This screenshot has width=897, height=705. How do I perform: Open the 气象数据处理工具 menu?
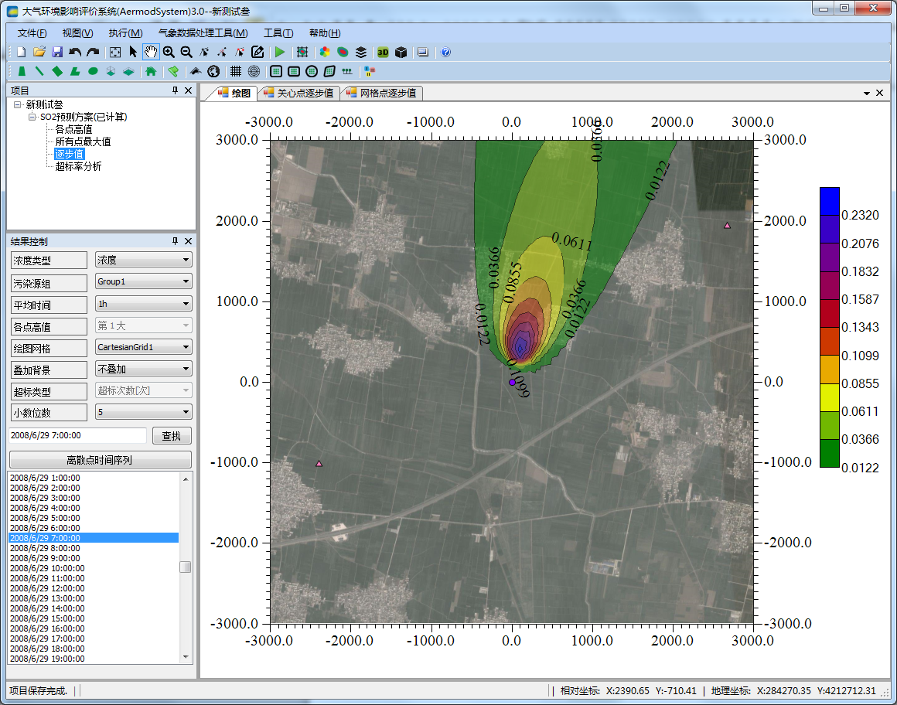tap(203, 32)
